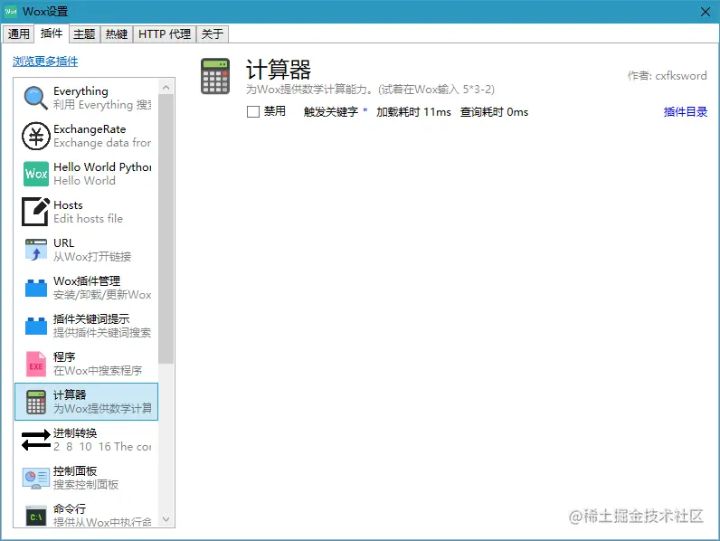Click the 触发关键字 label
The height and width of the screenshot is (541, 720).
pos(331,112)
